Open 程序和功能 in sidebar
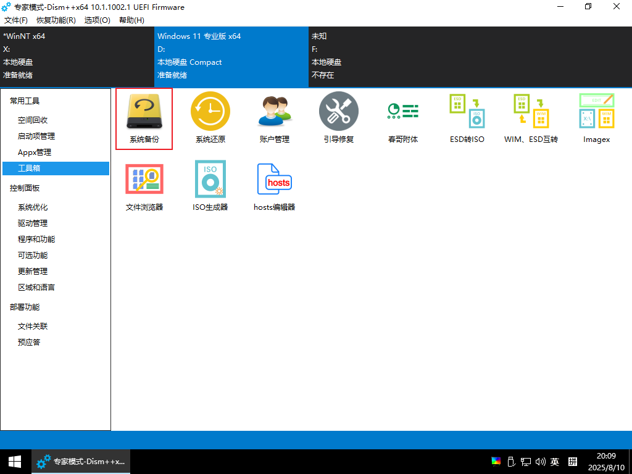This screenshot has height=474, width=632. (36, 239)
